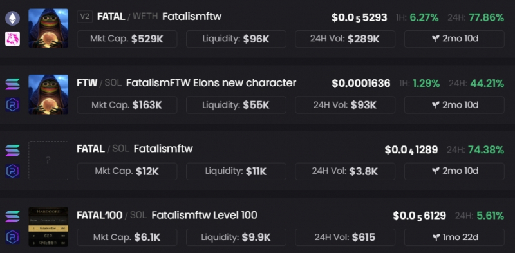Open FATAL100 Fatalismftw Level 100 pair

167,215
